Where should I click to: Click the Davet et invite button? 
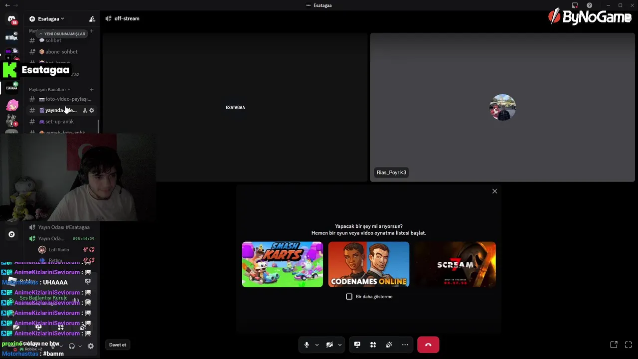[x=118, y=345]
